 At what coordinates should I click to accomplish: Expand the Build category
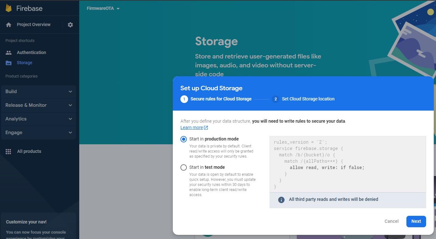[39, 92]
